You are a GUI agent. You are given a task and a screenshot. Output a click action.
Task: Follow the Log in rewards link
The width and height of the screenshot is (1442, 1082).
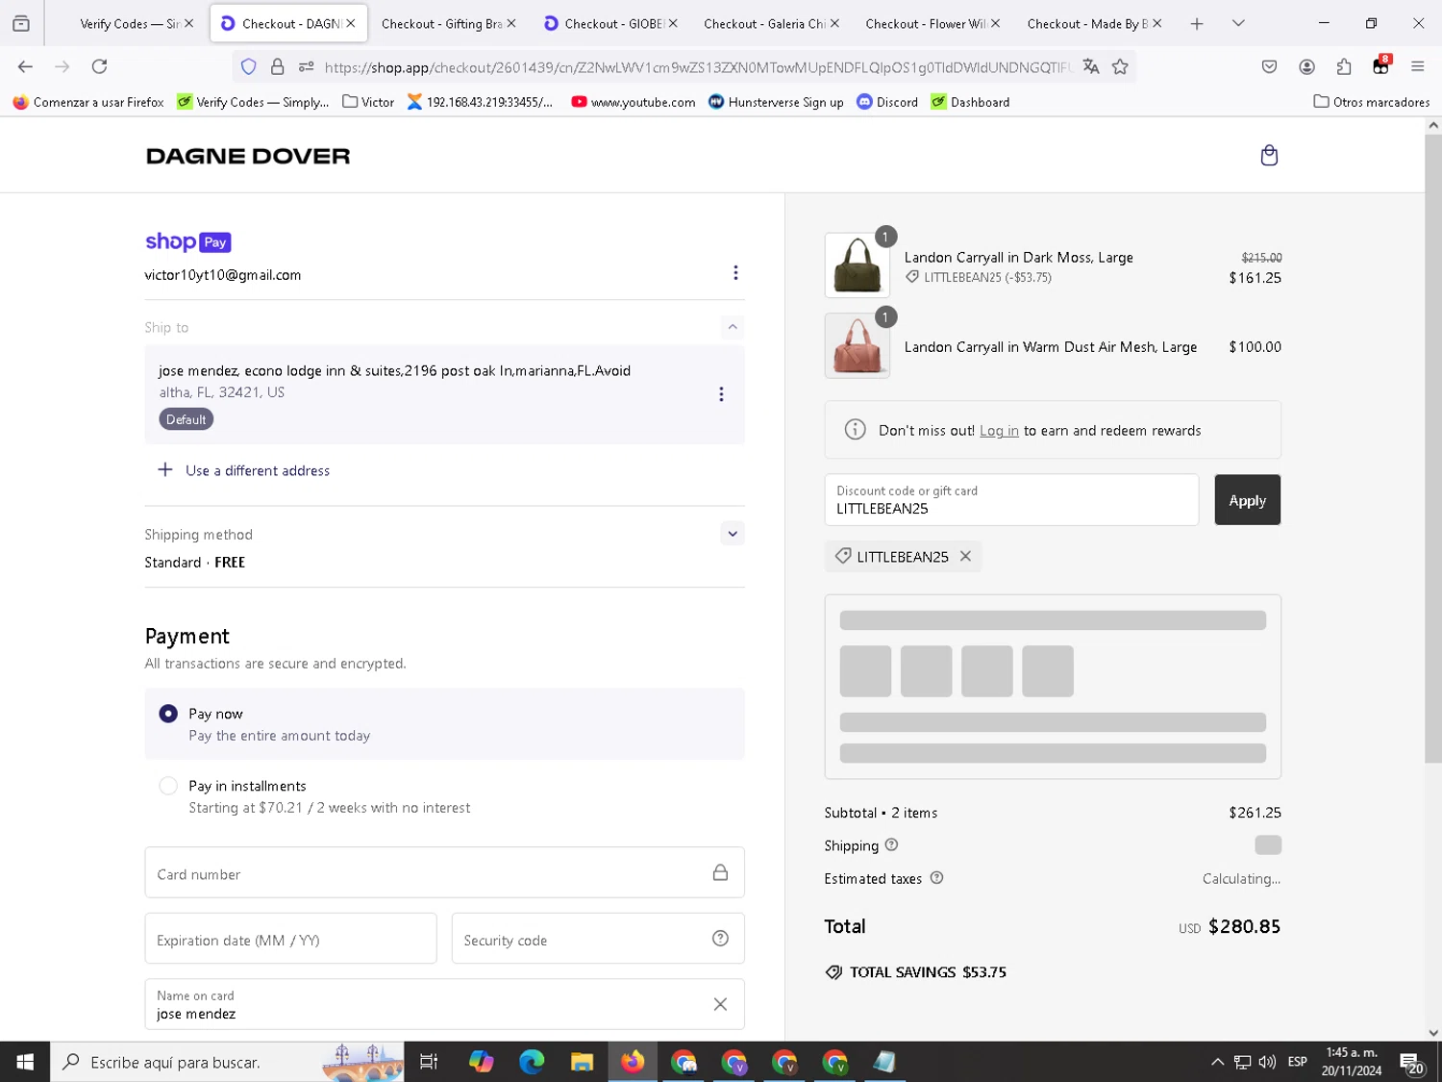coord(999,431)
